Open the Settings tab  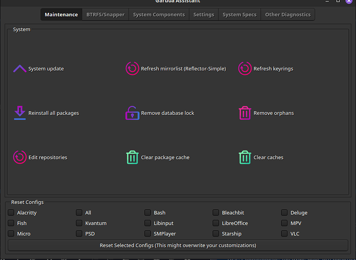click(204, 15)
